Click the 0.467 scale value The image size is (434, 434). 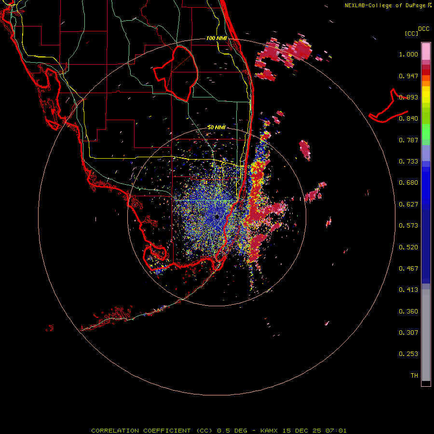pos(408,269)
